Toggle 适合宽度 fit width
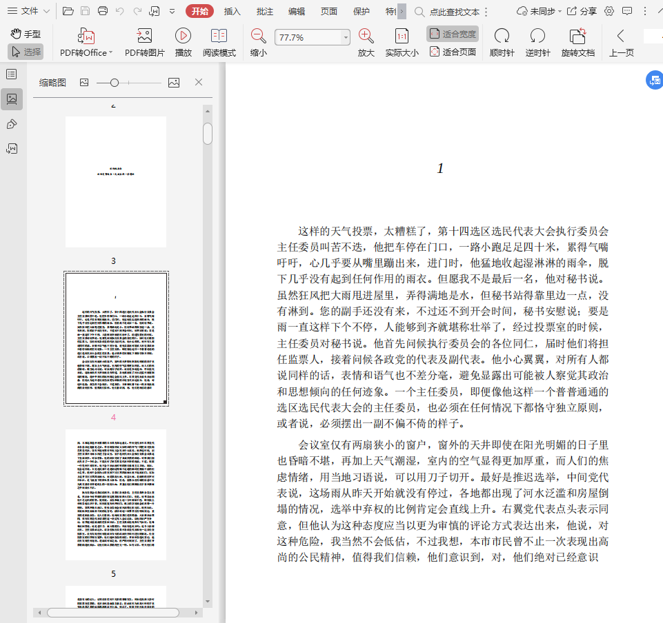The width and height of the screenshot is (663, 623). coord(453,34)
